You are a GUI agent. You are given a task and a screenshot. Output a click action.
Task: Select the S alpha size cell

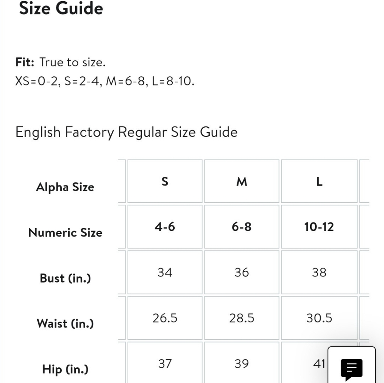[x=165, y=181]
